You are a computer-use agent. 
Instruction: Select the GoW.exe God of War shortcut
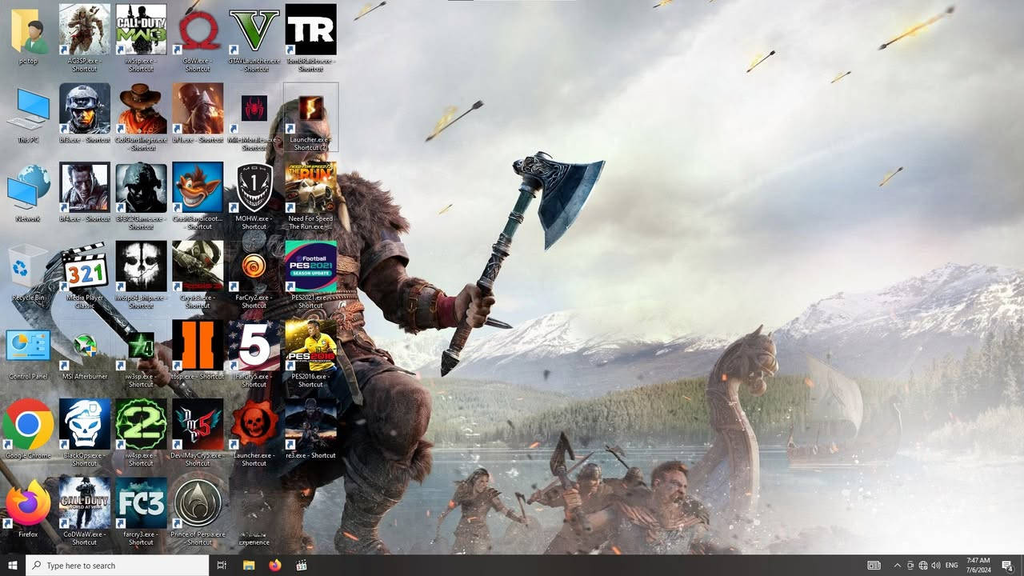(198, 38)
